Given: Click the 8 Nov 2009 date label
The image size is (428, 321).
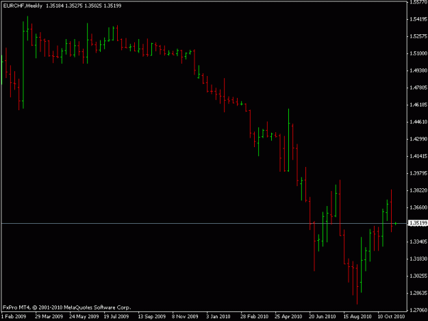Looking at the screenshot, I should click(185, 317).
